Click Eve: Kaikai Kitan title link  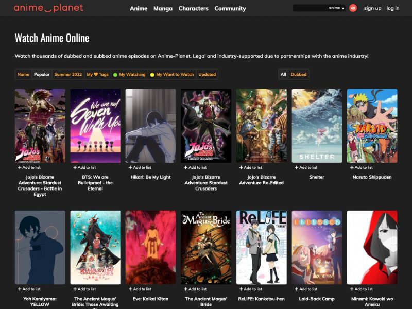tap(150, 299)
